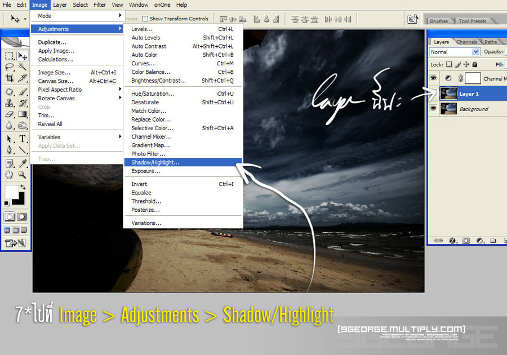
Task: Select the Slice tool
Action: pyautogui.click(x=23, y=78)
